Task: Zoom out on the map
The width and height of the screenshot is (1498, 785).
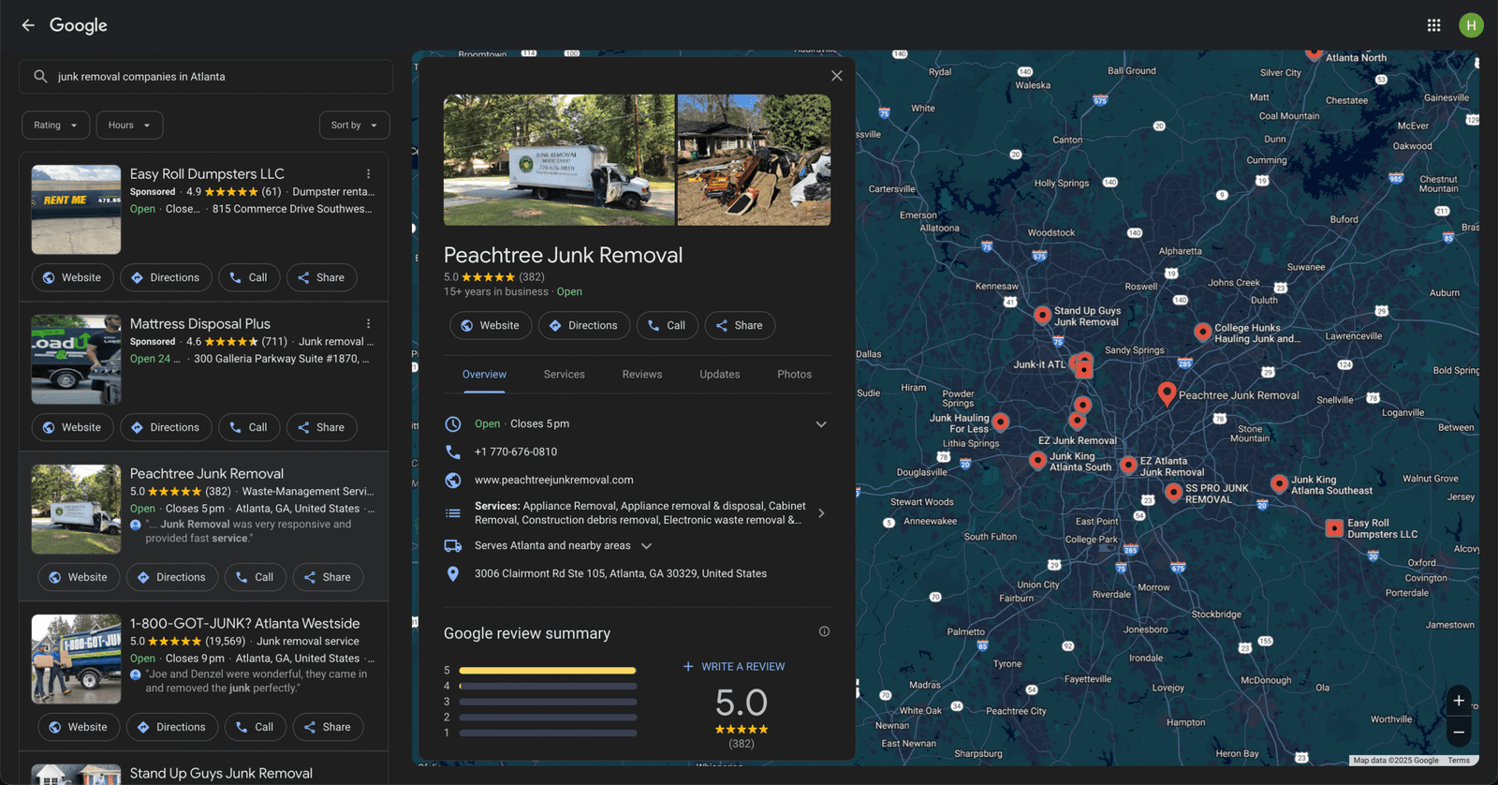Action: pyautogui.click(x=1459, y=733)
